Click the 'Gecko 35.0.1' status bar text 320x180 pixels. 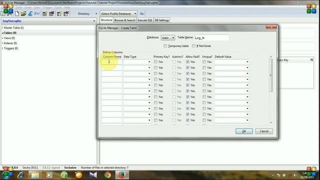pos(30,167)
